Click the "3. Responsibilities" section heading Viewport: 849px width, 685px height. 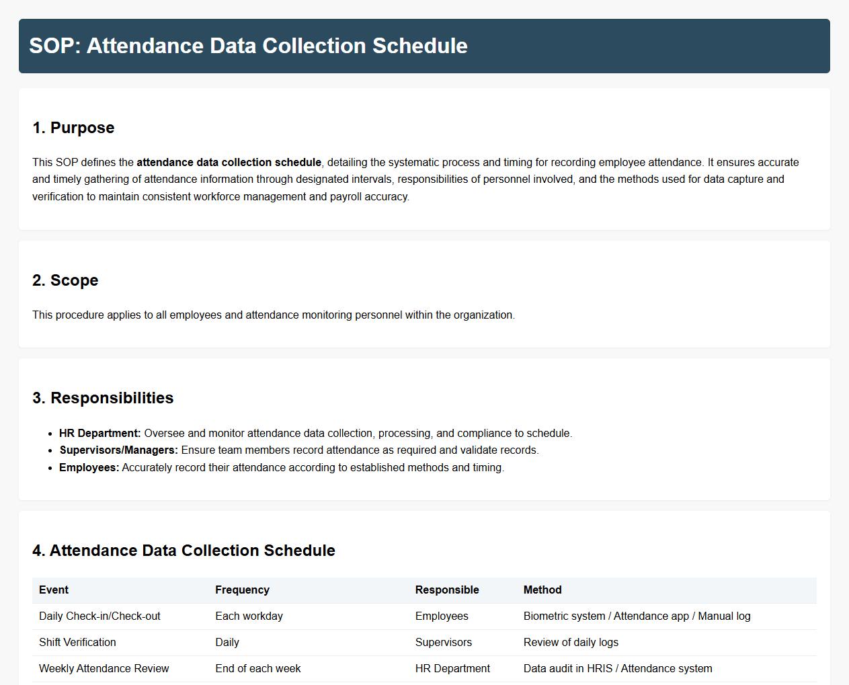click(x=103, y=398)
